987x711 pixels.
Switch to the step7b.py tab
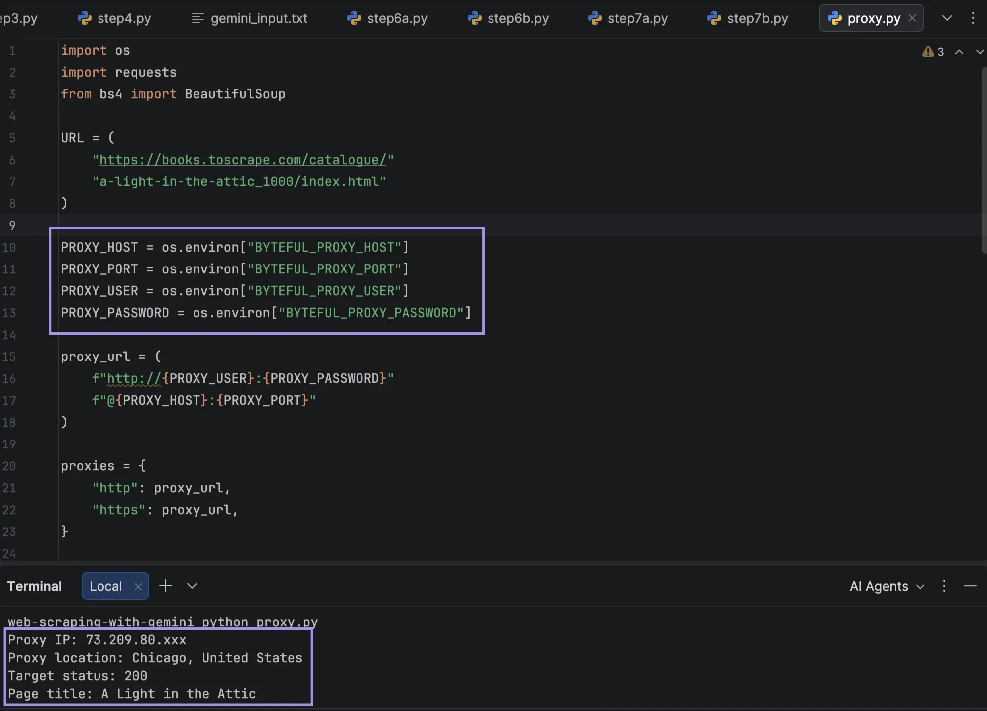pos(748,18)
